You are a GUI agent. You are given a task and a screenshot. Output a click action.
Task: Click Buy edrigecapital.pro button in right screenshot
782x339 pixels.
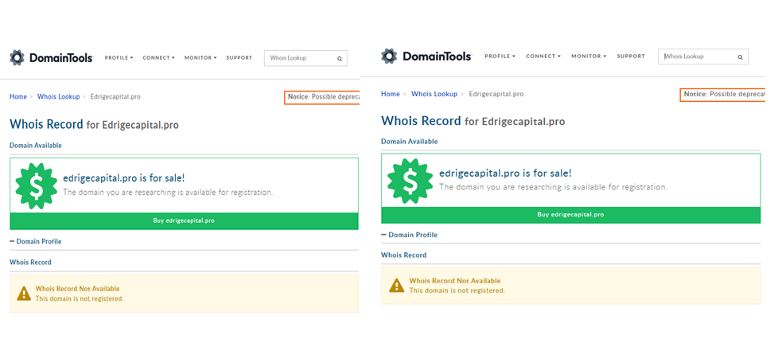570,215
